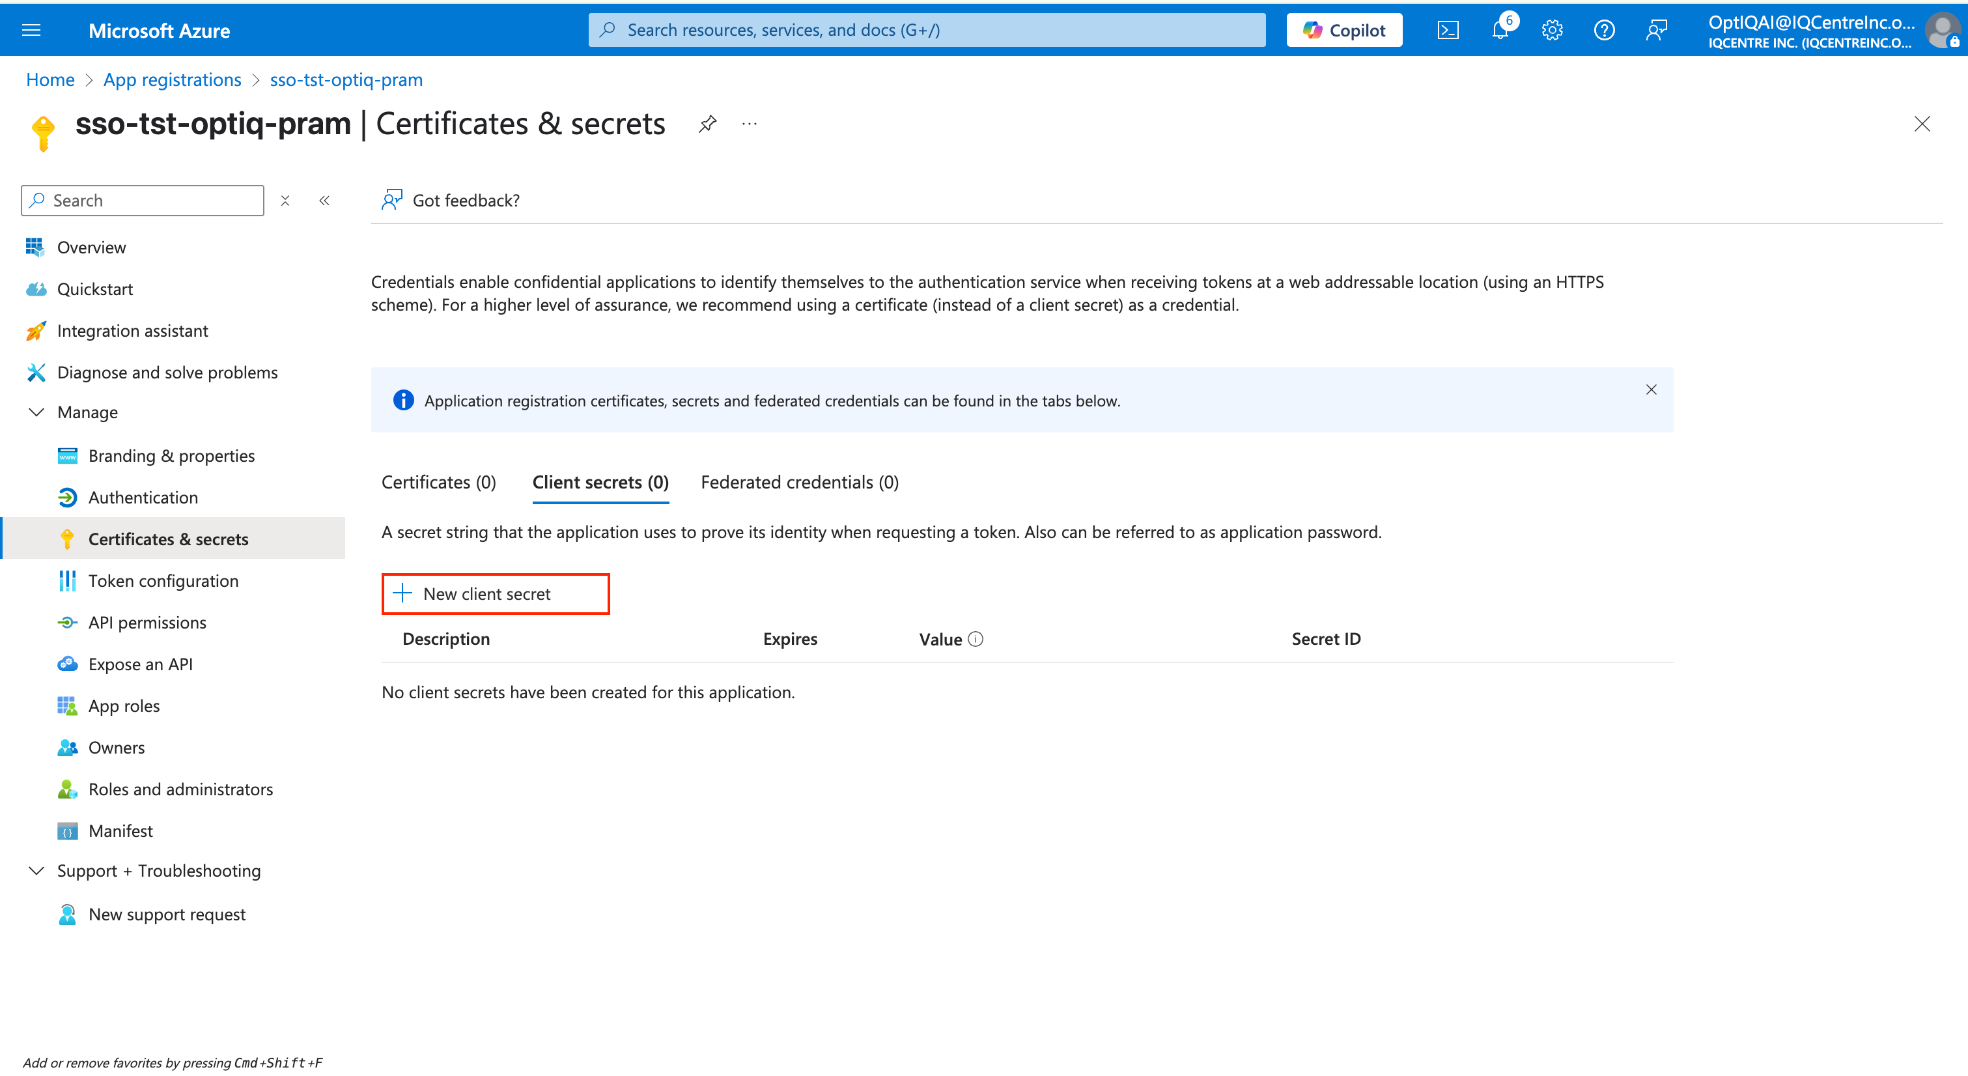Click the Diagnose and solve problems wrench icon

pyautogui.click(x=35, y=372)
